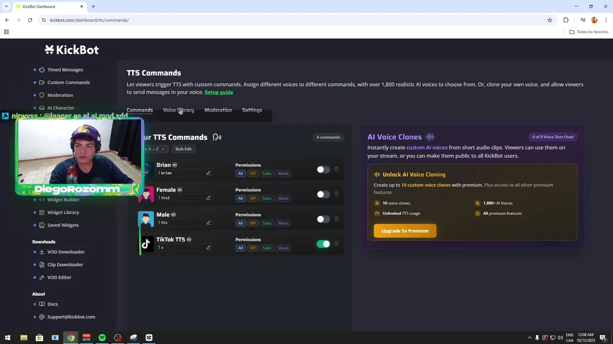The height and width of the screenshot is (344, 613).
Task: Delete the TikTok TTS command
Action: [336, 244]
